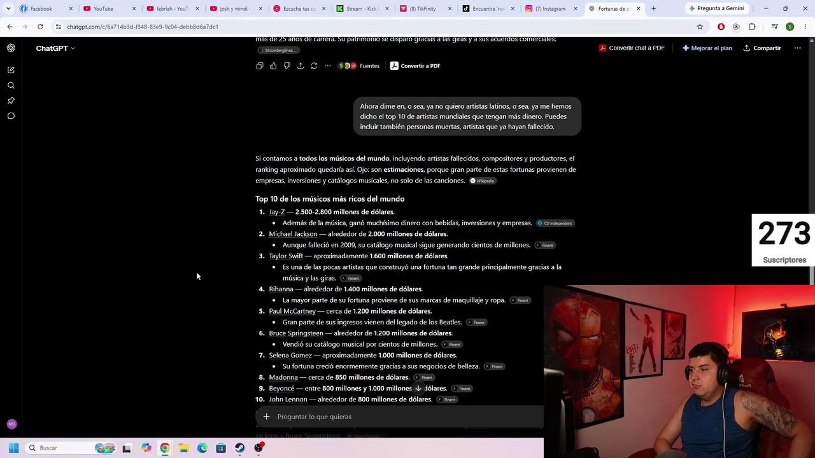Image resolution: width=815 pixels, height=458 pixels.
Task: Regenerate the response
Action: [314, 66]
